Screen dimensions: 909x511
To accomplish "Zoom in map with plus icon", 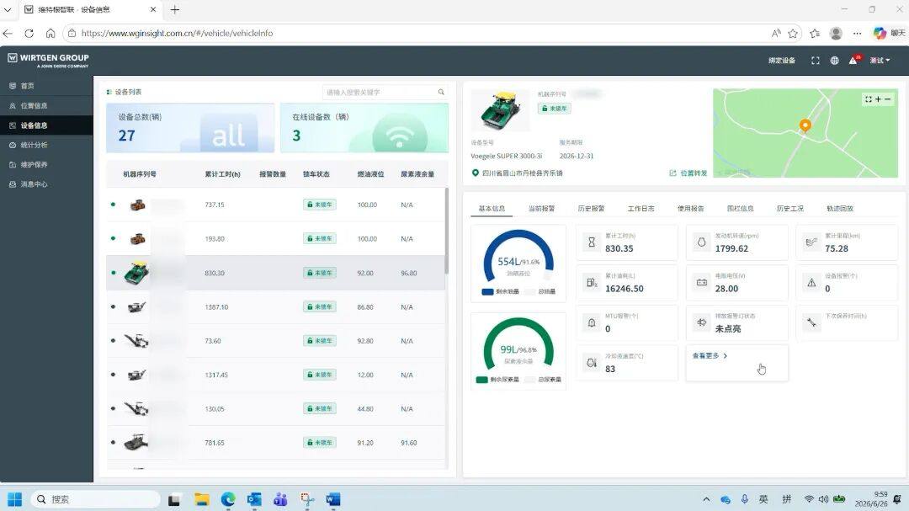I will (x=878, y=99).
